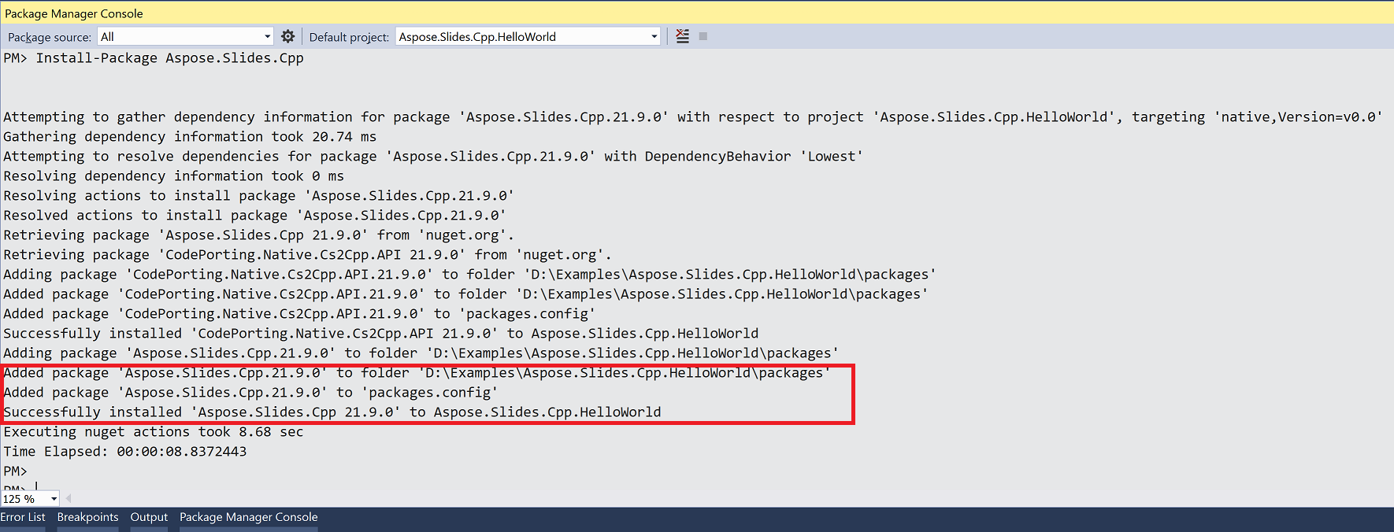Viewport: 1394px width, 532px height.
Task: Open the Output tab
Action: coord(149,517)
